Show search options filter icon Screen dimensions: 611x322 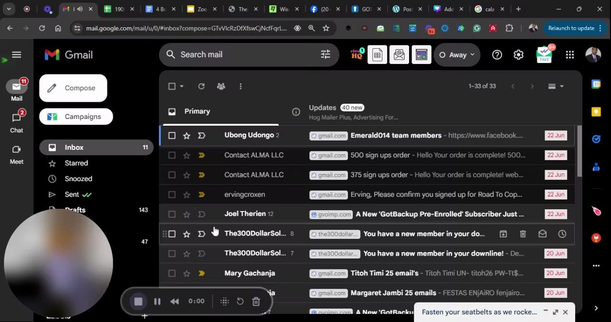click(x=326, y=54)
